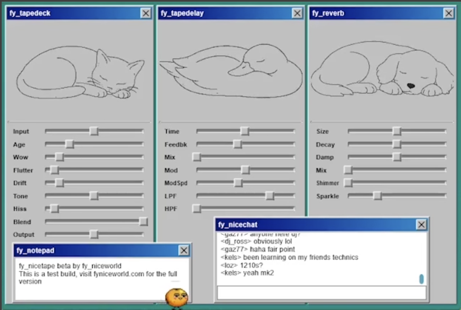Click the LPF slider handle
The image size is (461, 310).
coord(270,196)
